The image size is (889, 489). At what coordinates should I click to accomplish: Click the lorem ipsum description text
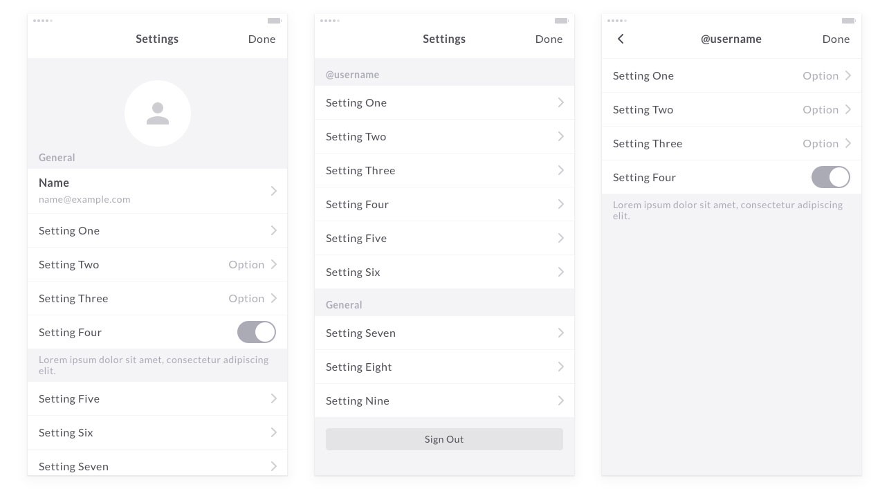pyautogui.click(x=154, y=365)
